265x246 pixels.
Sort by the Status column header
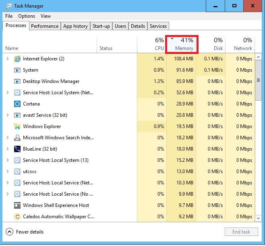pos(117,44)
